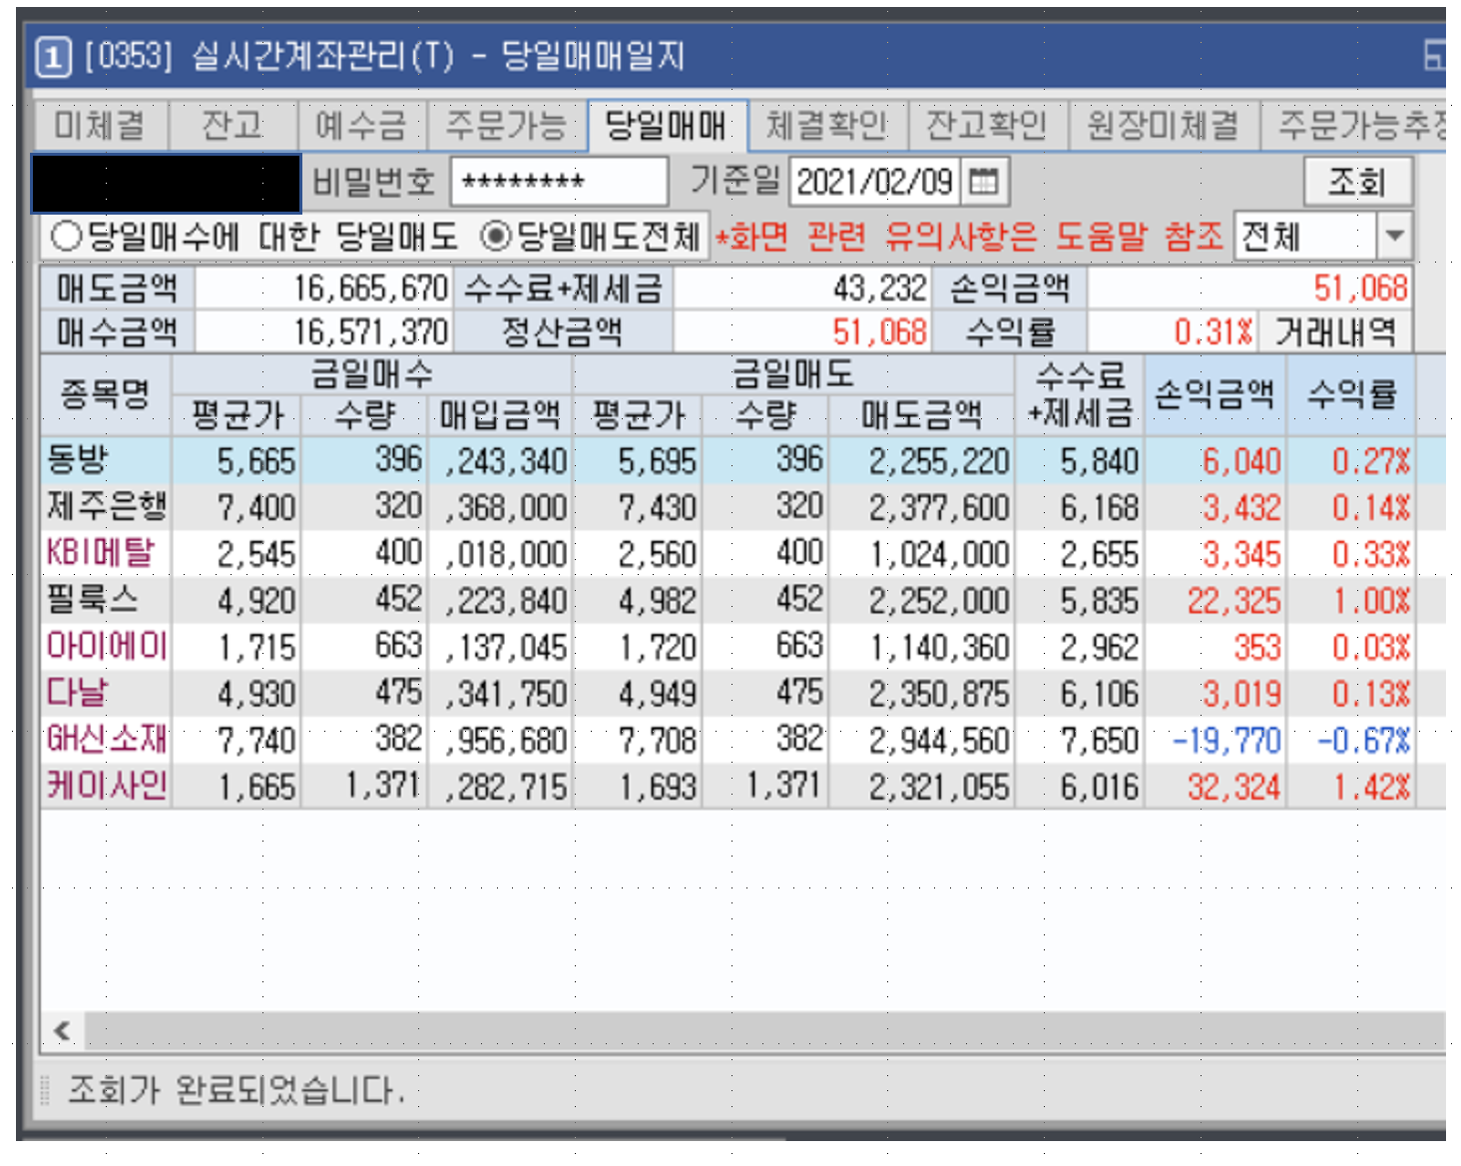Select the 제주은행 stock row name

[x=106, y=506]
